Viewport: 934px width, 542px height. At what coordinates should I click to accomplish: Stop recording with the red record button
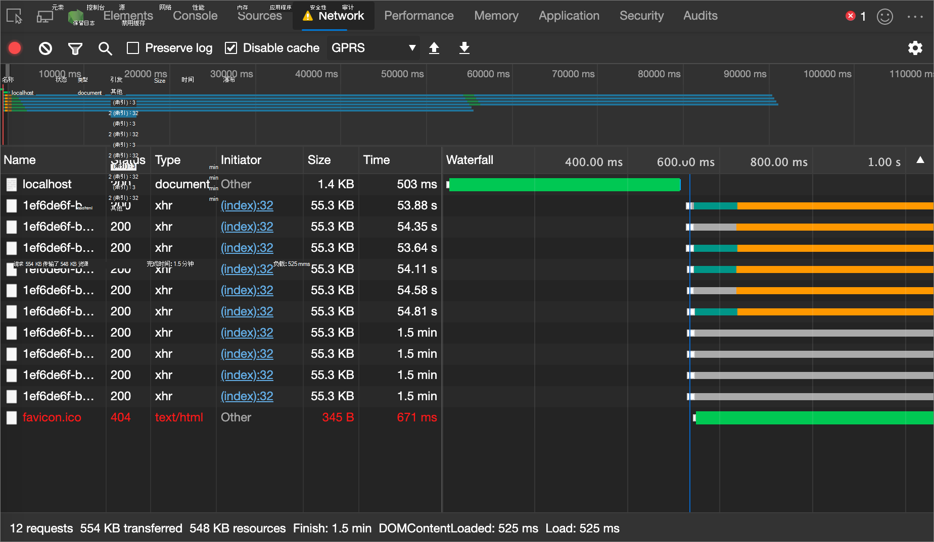[15, 48]
